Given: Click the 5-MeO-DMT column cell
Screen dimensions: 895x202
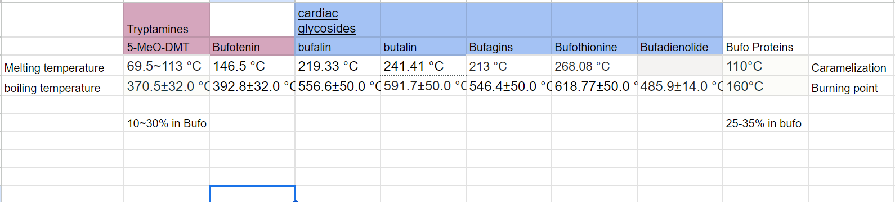Looking at the screenshot, I should [x=167, y=47].
